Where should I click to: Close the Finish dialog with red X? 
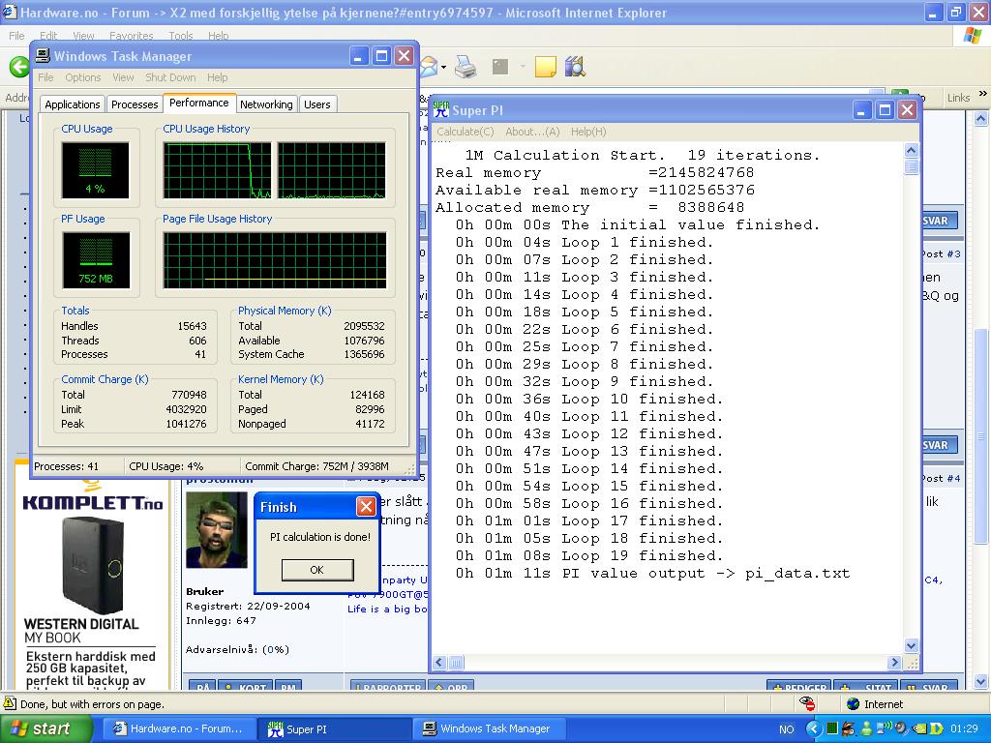pos(366,507)
